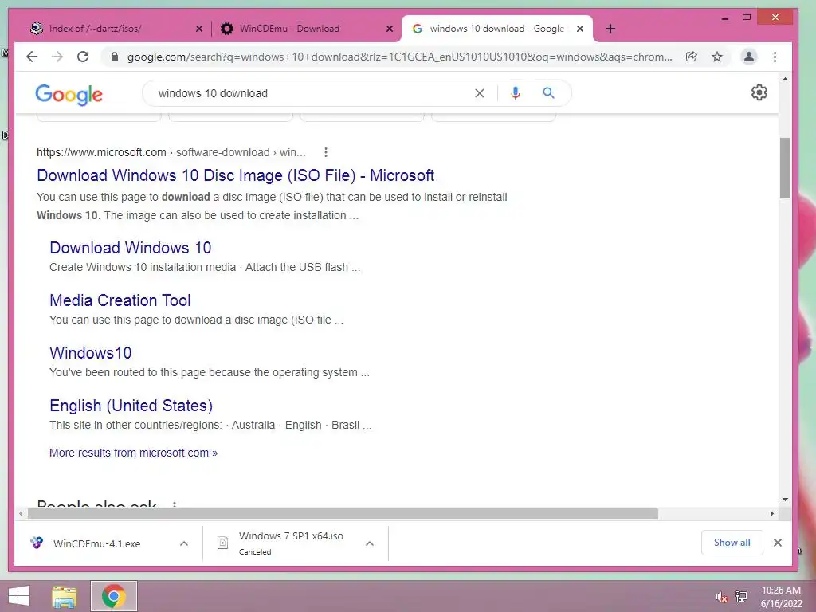Share this page using the share icon
This screenshot has height=612, width=816.
tap(691, 57)
